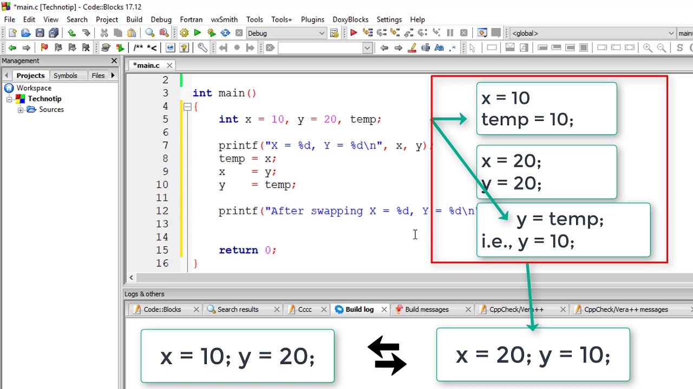Screen dimensions: 693x389
Task: Toggle bookmark with the red flag icon
Action: click(x=44, y=48)
